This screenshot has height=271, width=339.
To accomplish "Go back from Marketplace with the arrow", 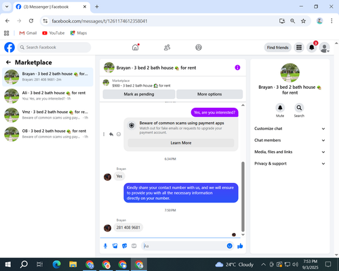I will pyautogui.click(x=8, y=62).
